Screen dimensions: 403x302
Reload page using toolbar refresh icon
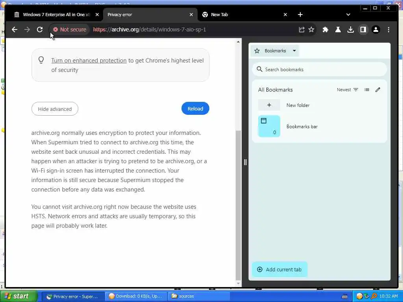[40, 29]
